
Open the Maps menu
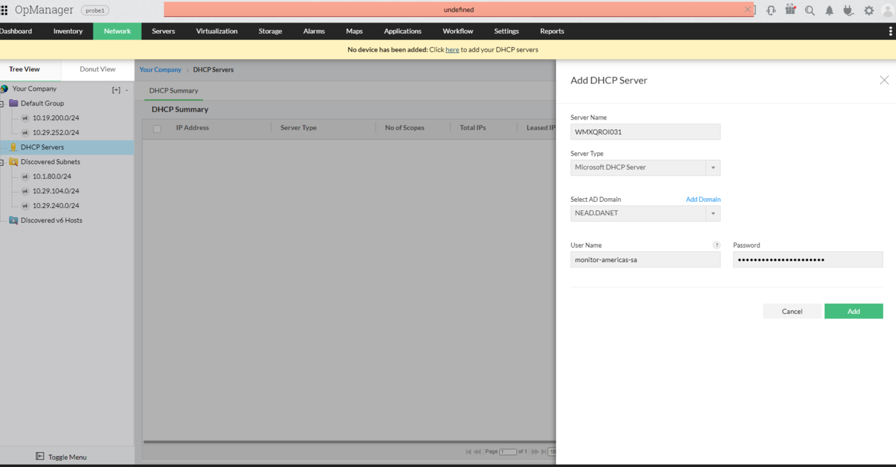354,31
